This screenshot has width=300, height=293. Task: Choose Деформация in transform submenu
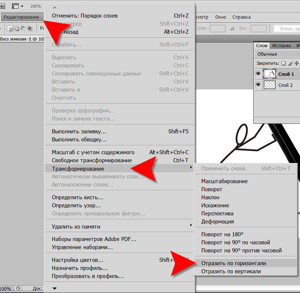pyautogui.click(x=246, y=222)
